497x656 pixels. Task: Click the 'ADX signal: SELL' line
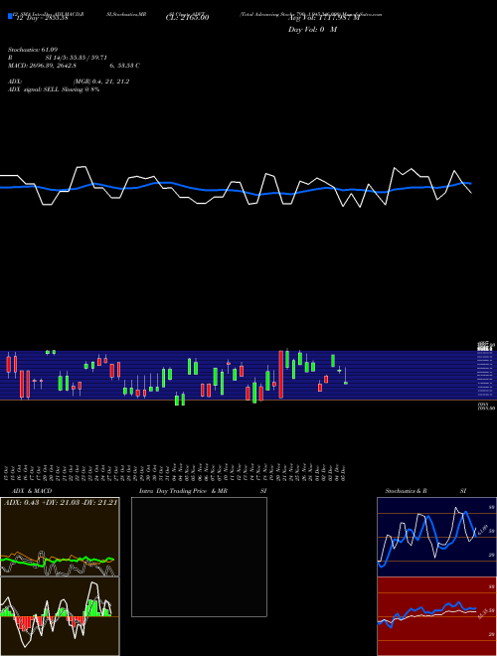click(x=54, y=89)
